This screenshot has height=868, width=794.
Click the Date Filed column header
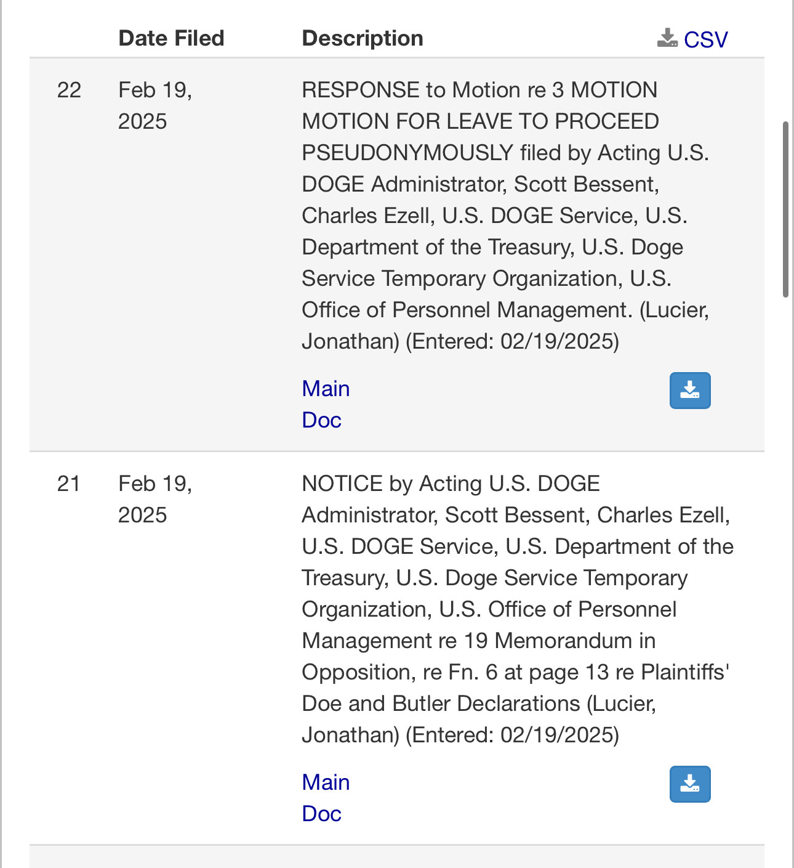click(171, 38)
